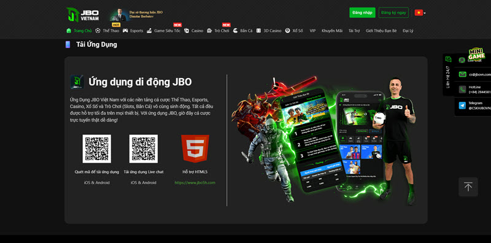Open the https://www.jbo5h.com link
This screenshot has height=243, width=491.
[195, 183]
